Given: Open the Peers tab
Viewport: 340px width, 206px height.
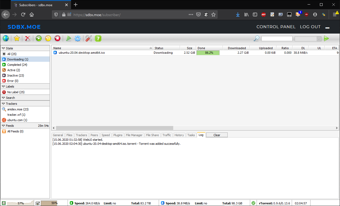Looking at the screenshot, I should [x=94, y=135].
